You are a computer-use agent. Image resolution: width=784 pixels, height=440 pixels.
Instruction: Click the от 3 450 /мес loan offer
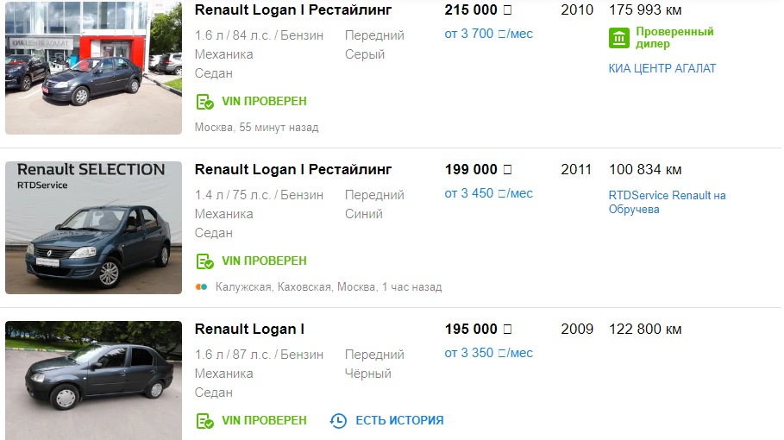click(488, 193)
